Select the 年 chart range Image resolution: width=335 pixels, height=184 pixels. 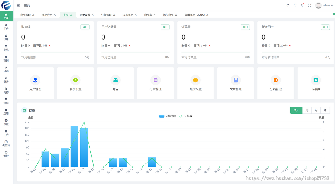325,110
